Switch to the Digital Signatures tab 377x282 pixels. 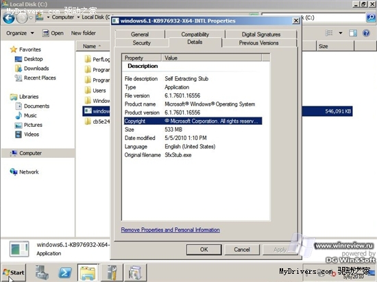tap(261, 34)
